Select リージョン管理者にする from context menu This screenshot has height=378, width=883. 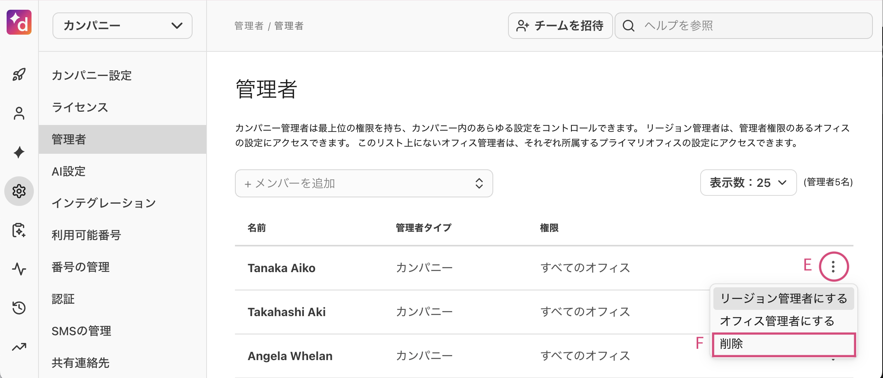pyautogui.click(x=783, y=299)
